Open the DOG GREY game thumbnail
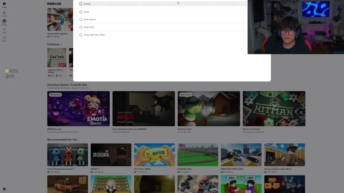Viewport: 344px width, 193px height. click(x=241, y=184)
